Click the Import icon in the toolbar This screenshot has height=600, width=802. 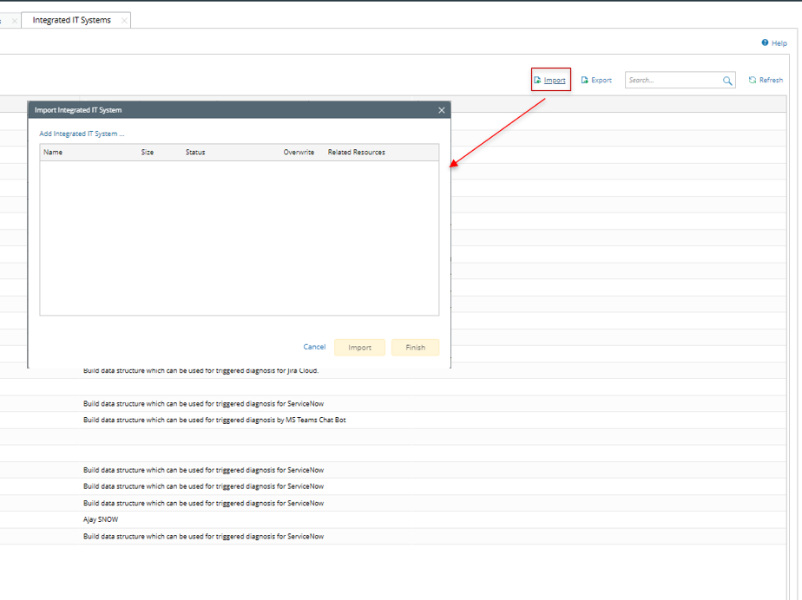coord(538,80)
